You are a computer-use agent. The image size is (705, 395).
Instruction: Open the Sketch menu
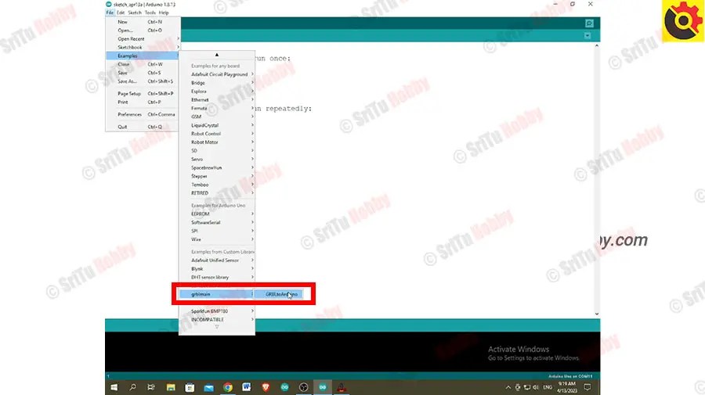pyautogui.click(x=135, y=13)
